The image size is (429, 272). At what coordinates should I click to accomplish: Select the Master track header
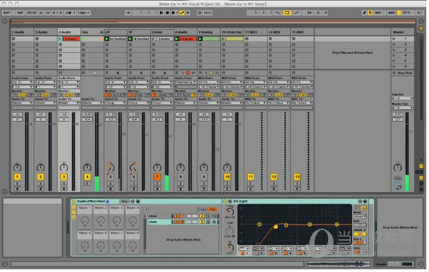[402, 32]
